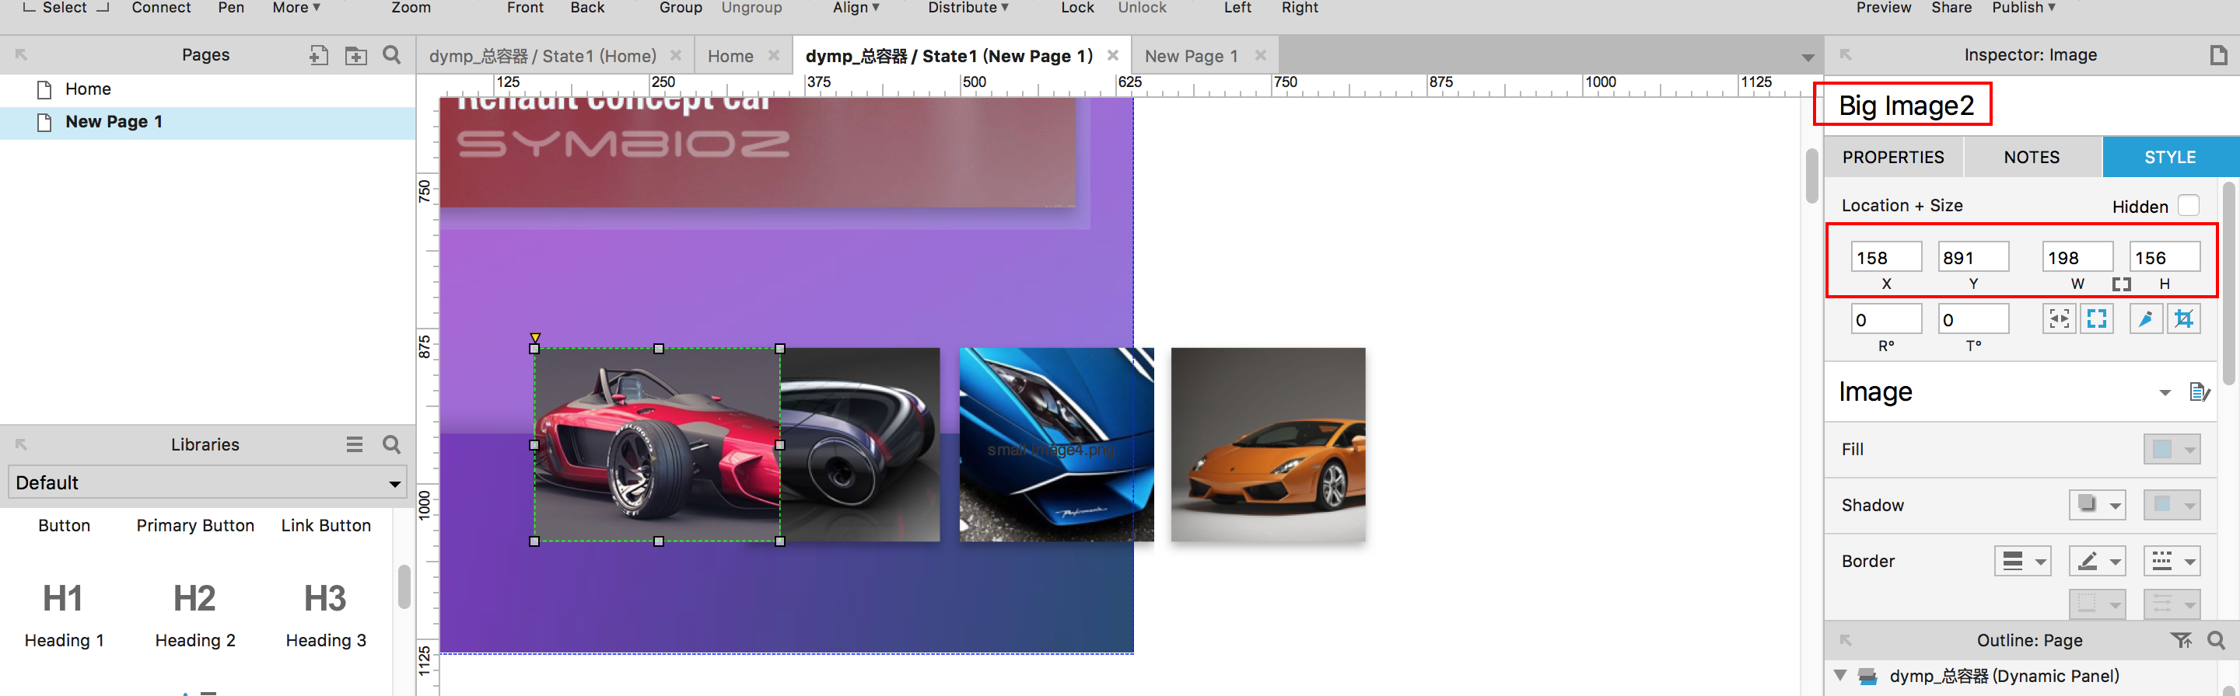Click the slice image pen icon
This screenshot has width=2240, height=696.
2145,319
